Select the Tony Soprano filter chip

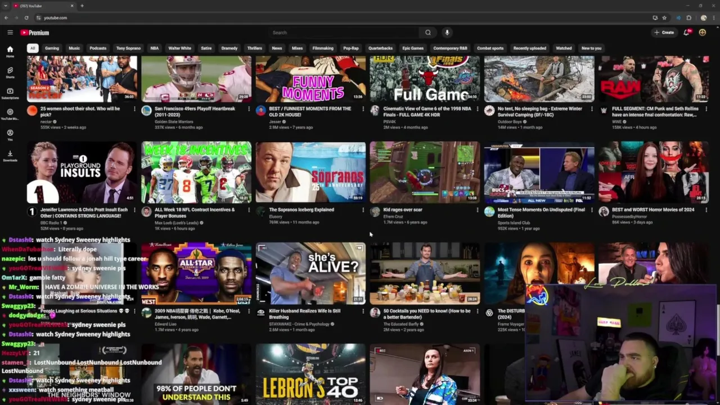click(128, 48)
